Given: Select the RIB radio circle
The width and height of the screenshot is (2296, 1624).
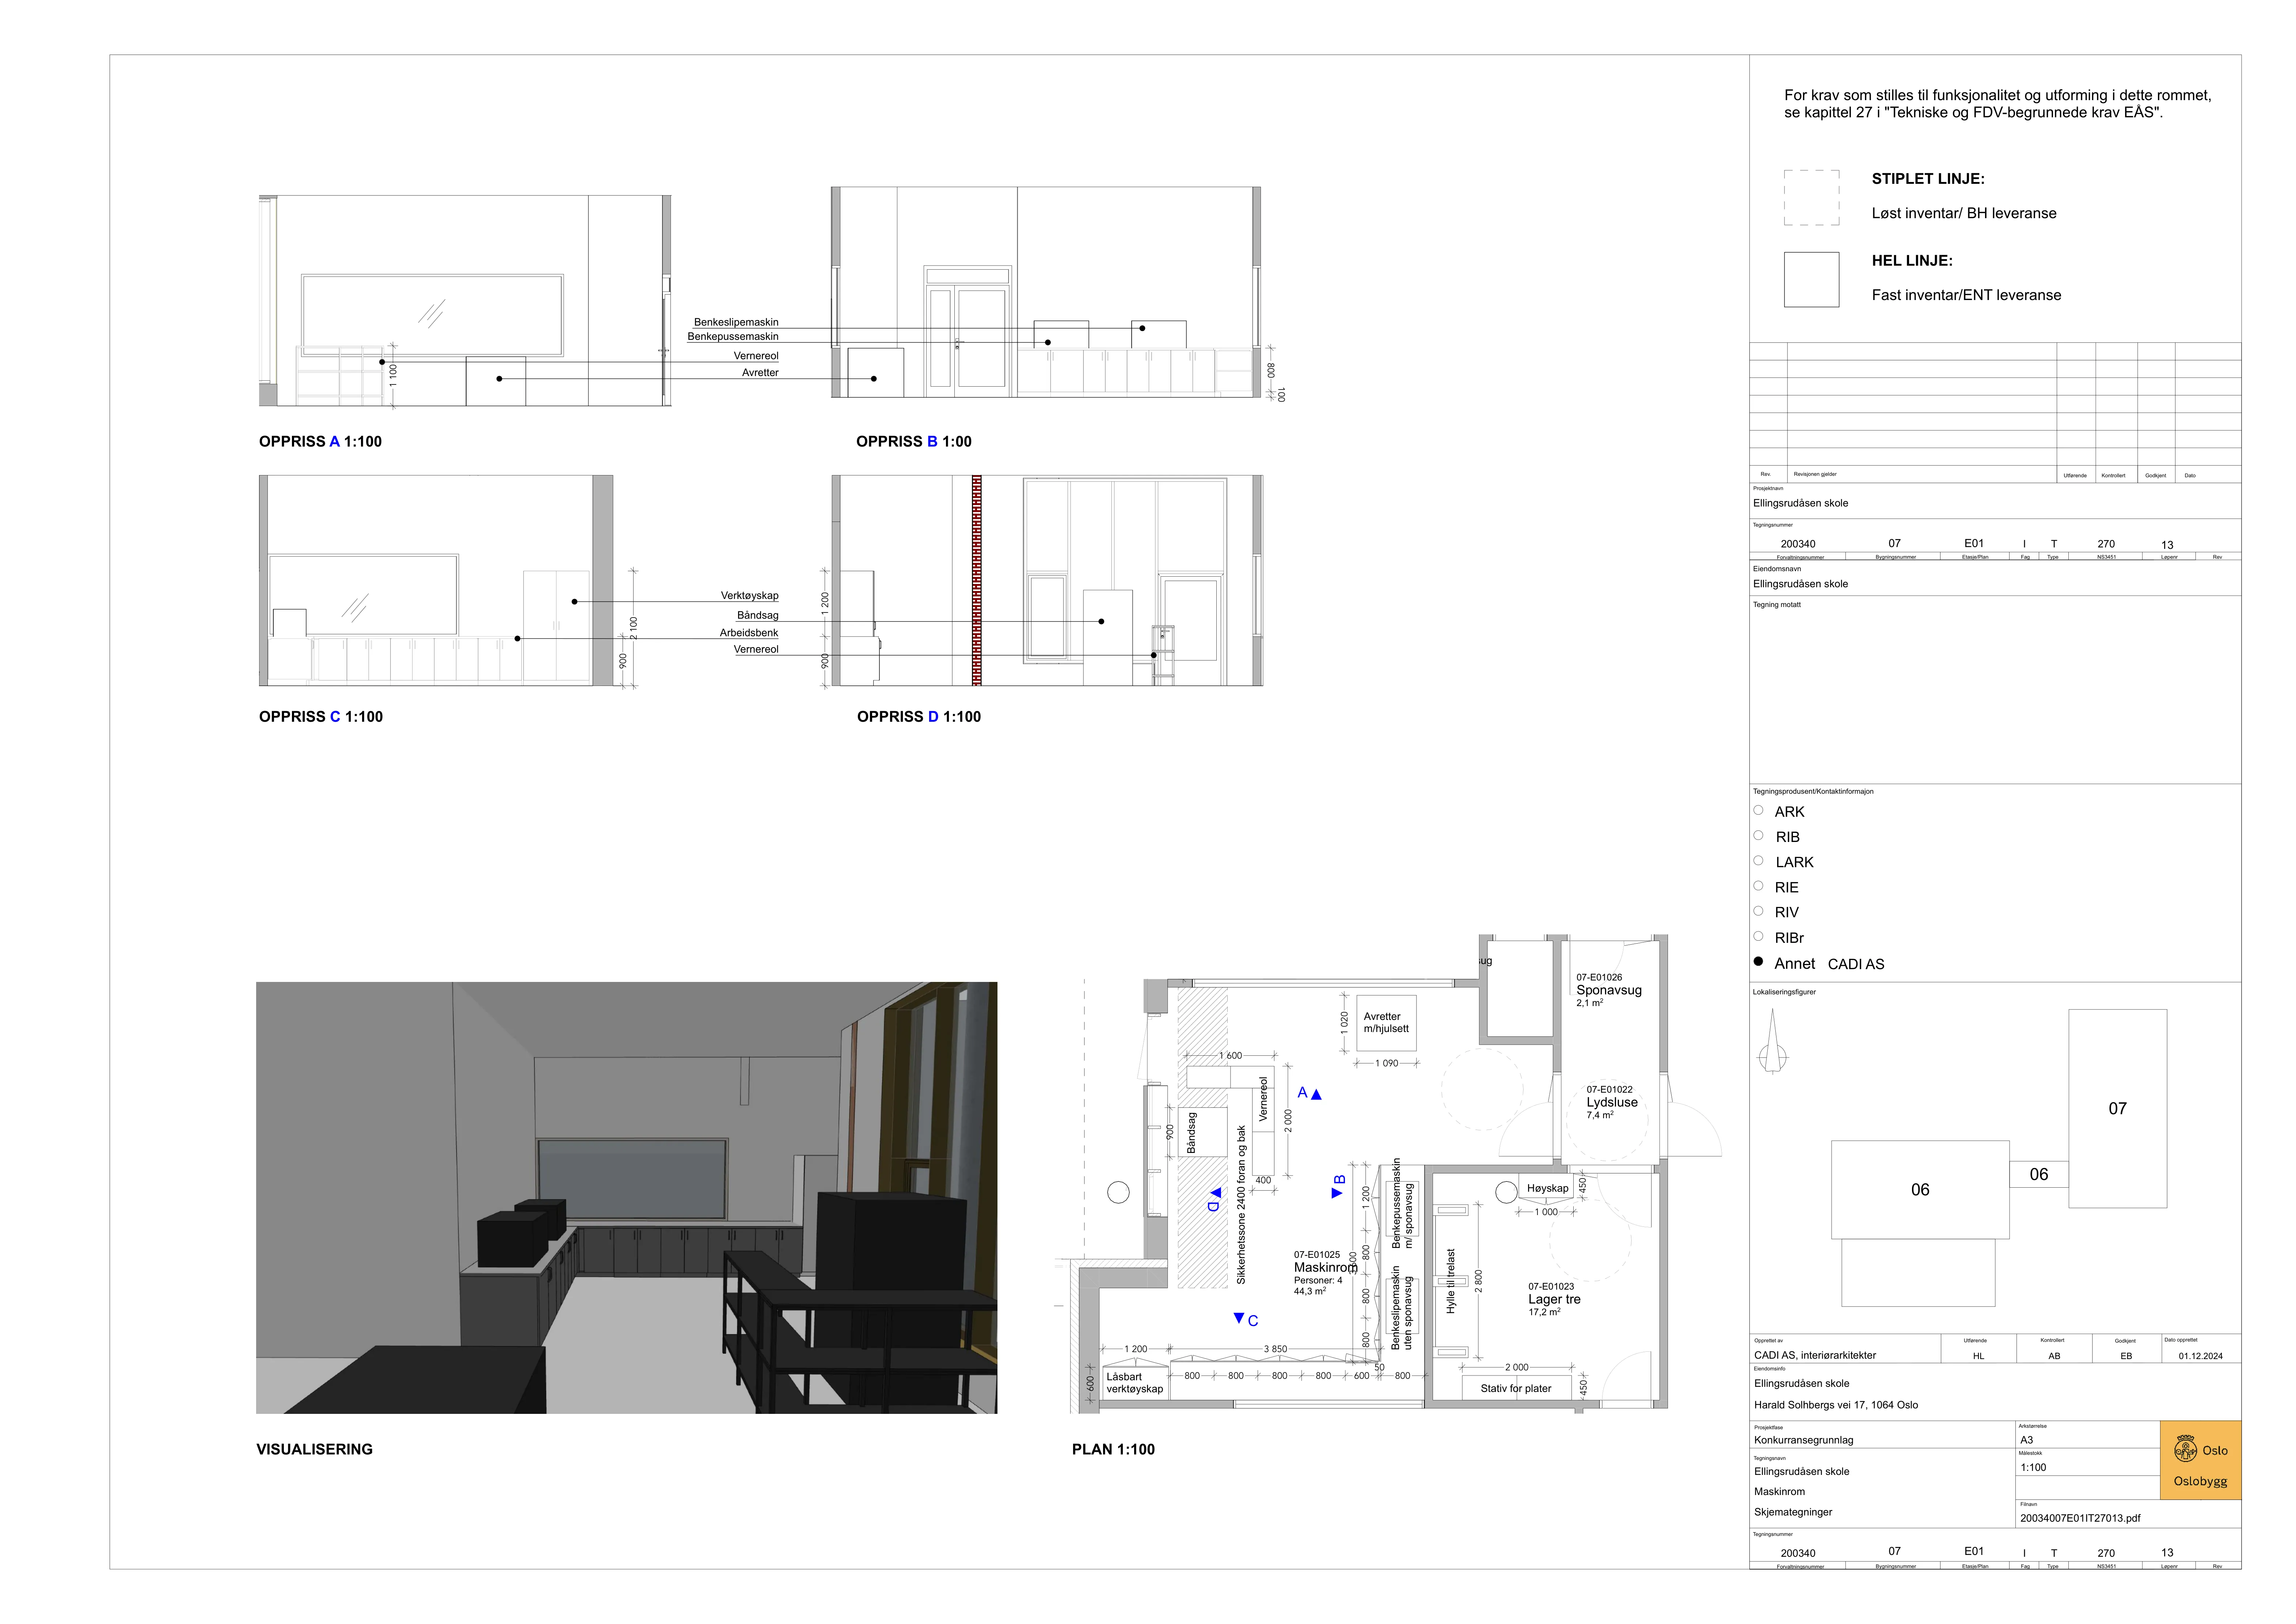Looking at the screenshot, I should [1758, 835].
